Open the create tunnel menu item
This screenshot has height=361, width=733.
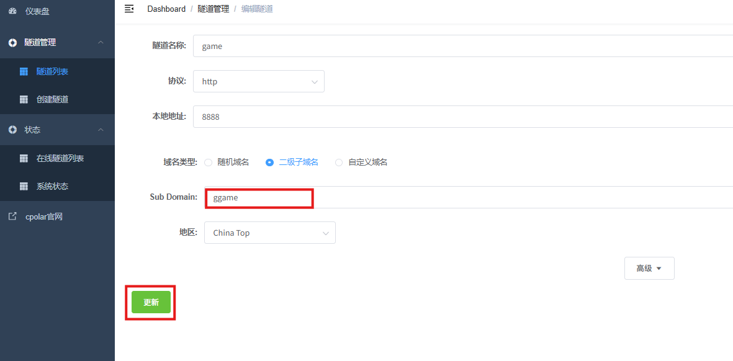coord(52,99)
